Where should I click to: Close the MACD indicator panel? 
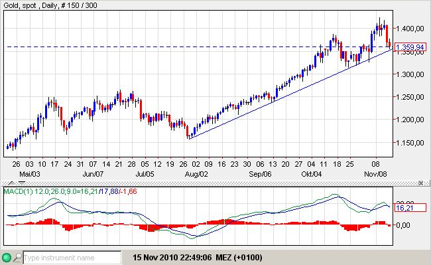click(420, 183)
